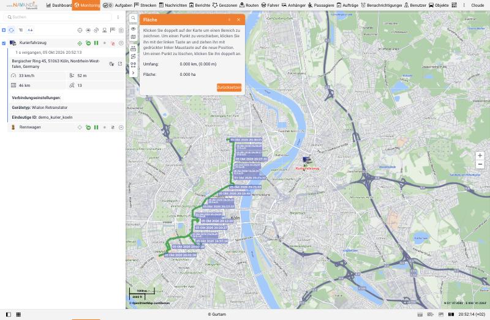Open the Benachrichtigungen tab

click(381, 6)
